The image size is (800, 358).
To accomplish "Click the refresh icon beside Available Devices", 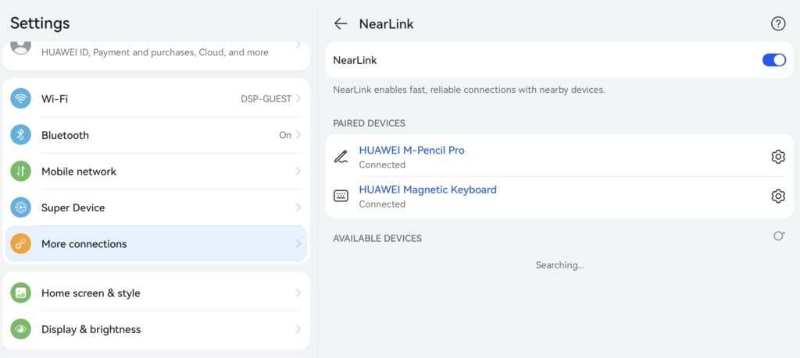I will tap(778, 236).
